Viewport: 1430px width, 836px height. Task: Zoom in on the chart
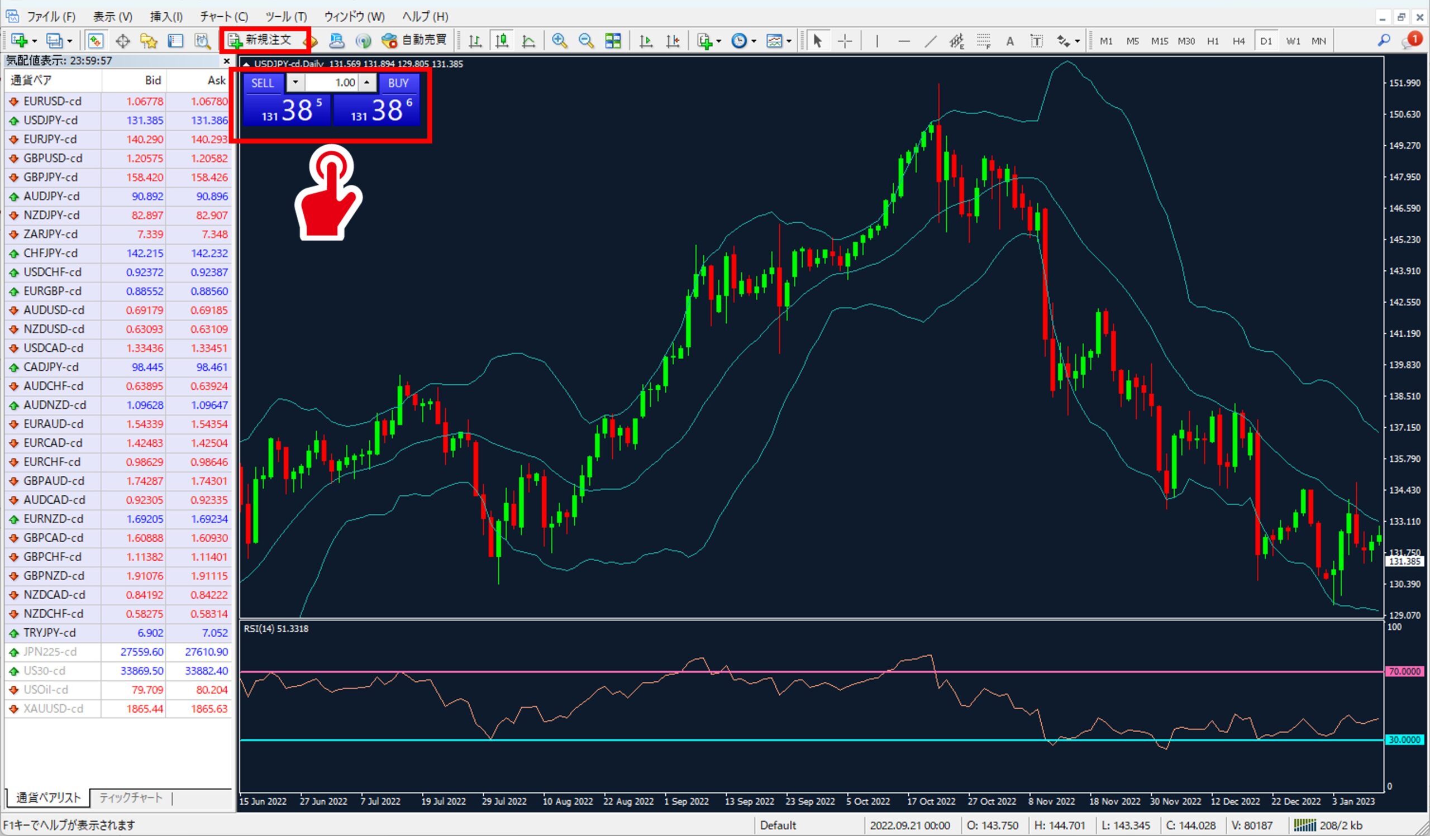[x=559, y=41]
